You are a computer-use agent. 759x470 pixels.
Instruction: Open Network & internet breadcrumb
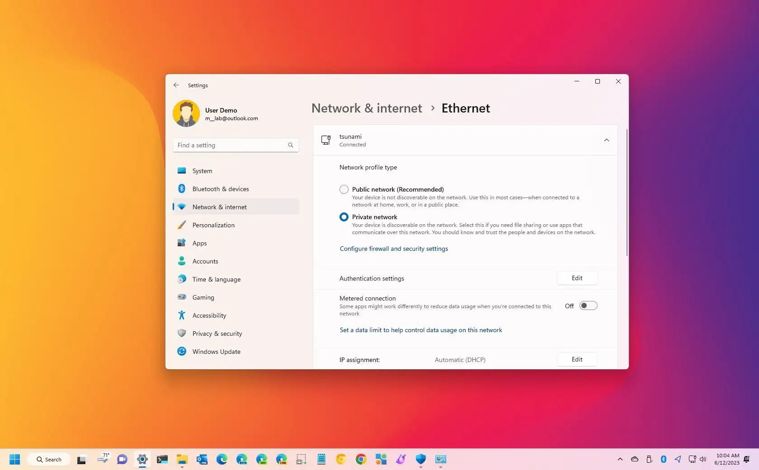click(x=366, y=108)
